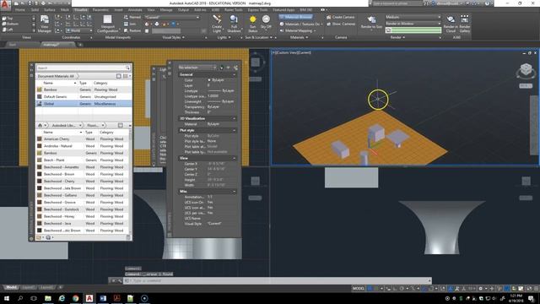
Task: Click the Bamboo swatch in document materials
Action: click(40, 90)
